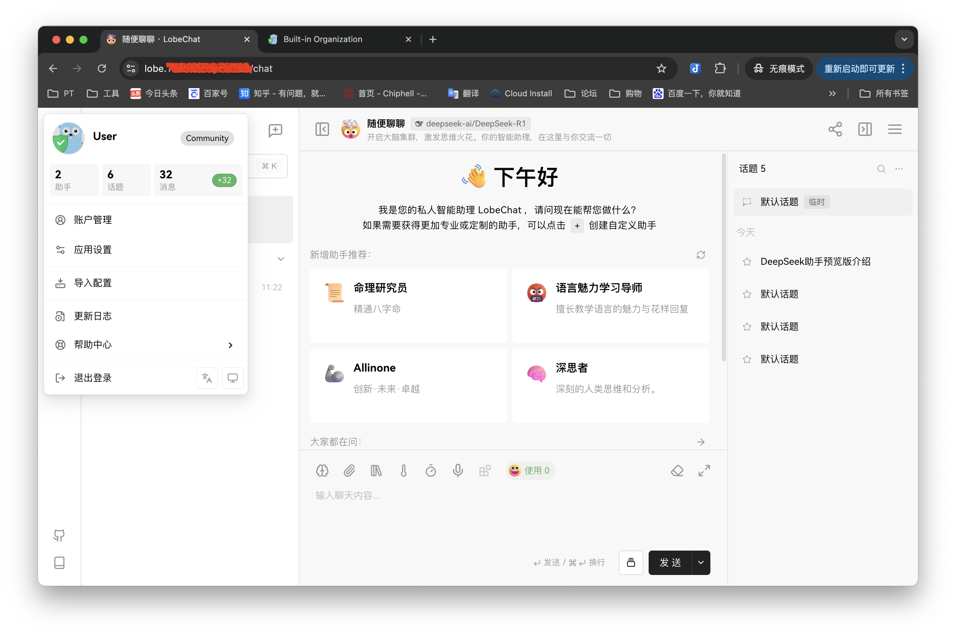The height and width of the screenshot is (636, 956).
Task: Open the Allinone assistant card
Action: (408, 385)
